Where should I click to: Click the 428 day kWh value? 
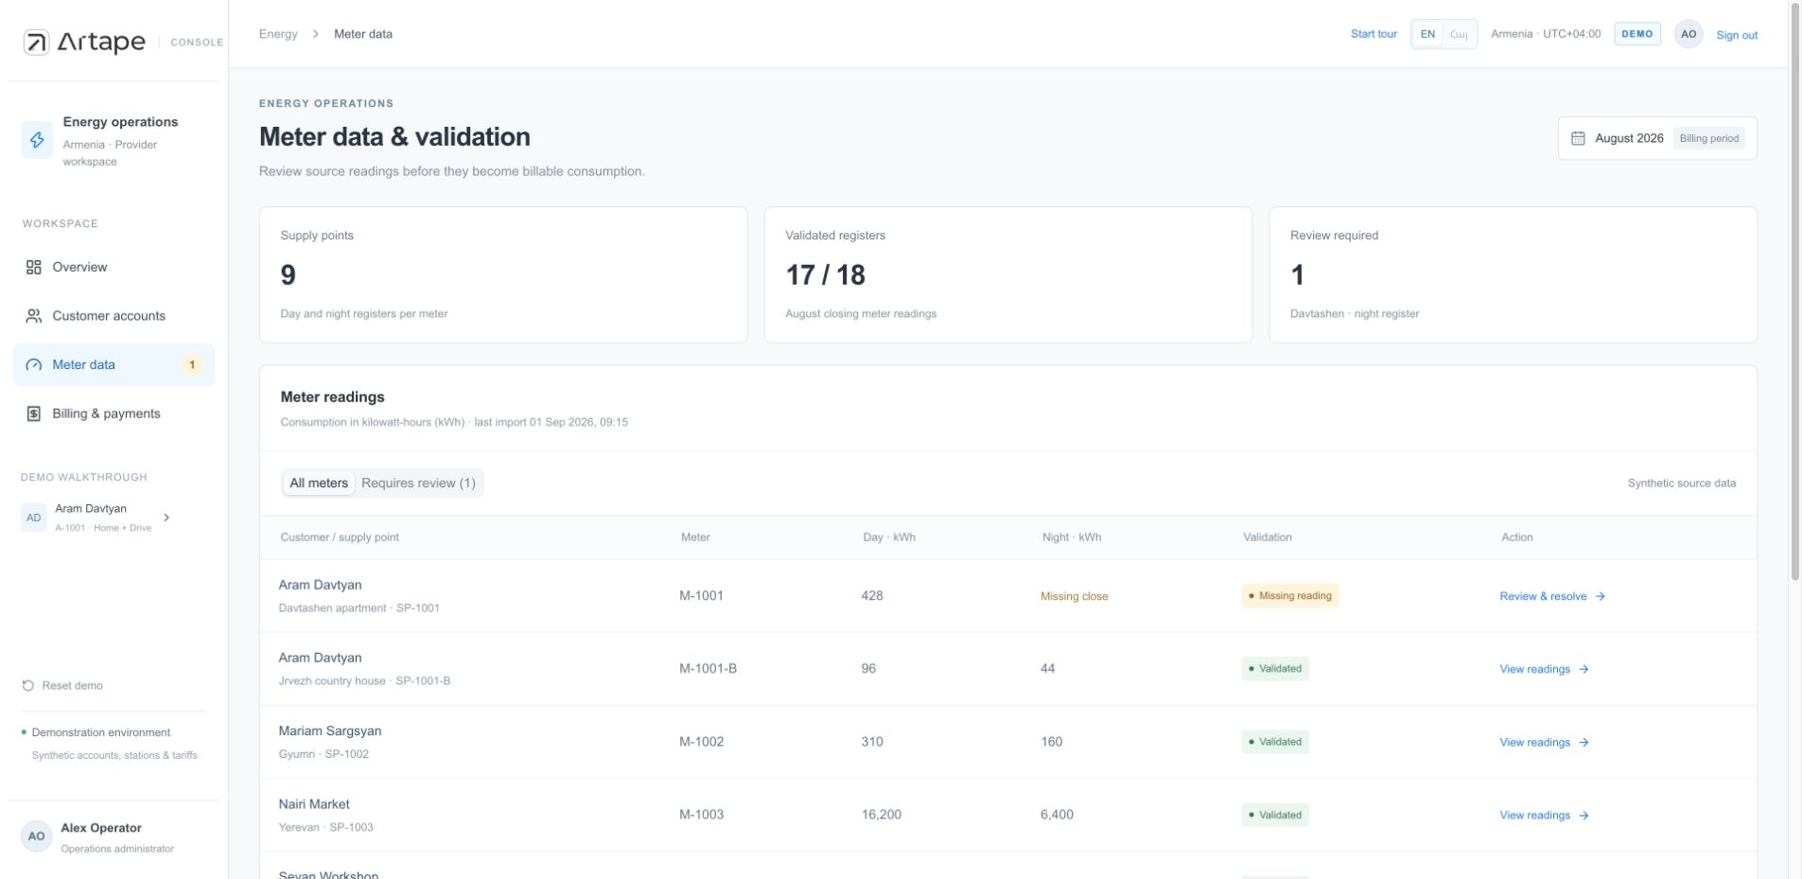[x=872, y=596]
